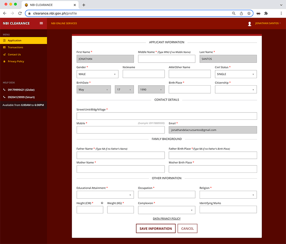Click the Nickname input field

pos(144,74)
